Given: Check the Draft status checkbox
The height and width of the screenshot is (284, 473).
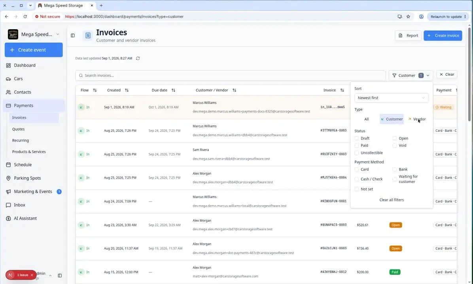Looking at the screenshot, I should click(x=357, y=138).
